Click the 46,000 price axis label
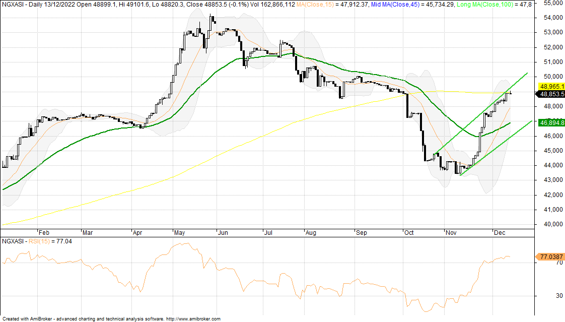Screen dimensions: 565x322 click(x=553, y=136)
